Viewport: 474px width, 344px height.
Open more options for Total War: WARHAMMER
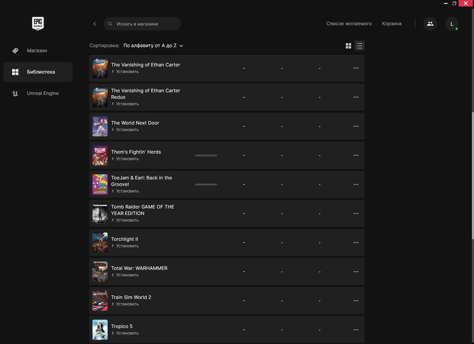point(356,272)
